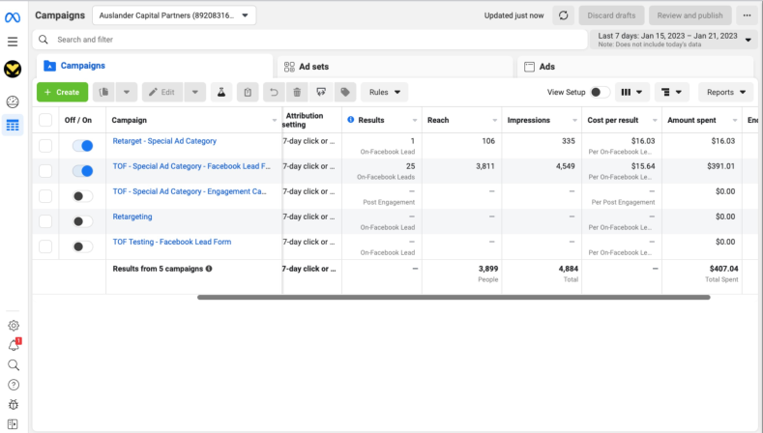
Task: Click the info icon beside Results header
Action: tap(350, 120)
